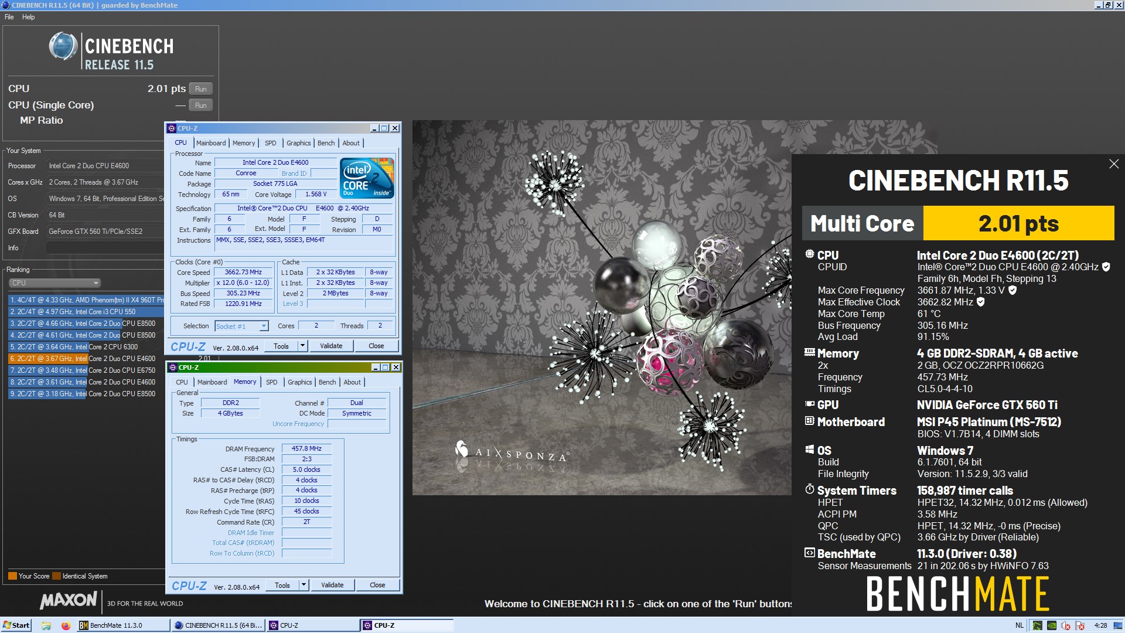Click the BenchMate section icon beside version 11.3.0
This screenshot has width=1125, height=633.
[810, 553]
